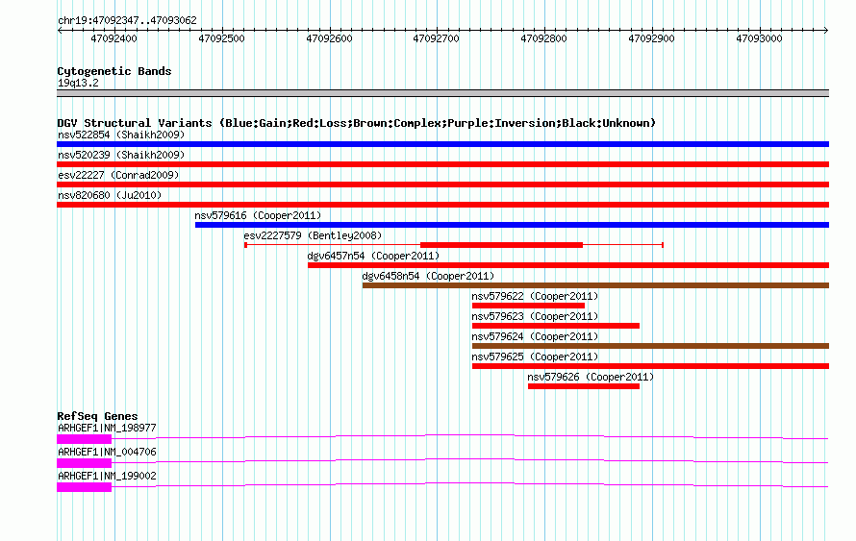Click the nsv579622 (Cooper2011) variant label
The width and height of the screenshot is (856, 541).
(x=534, y=296)
